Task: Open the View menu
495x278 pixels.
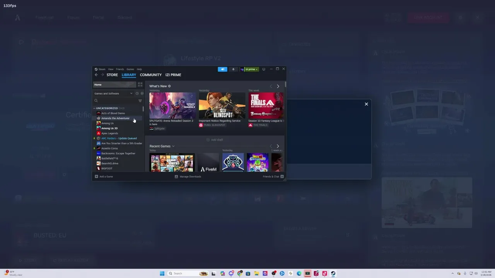Action: [111, 69]
